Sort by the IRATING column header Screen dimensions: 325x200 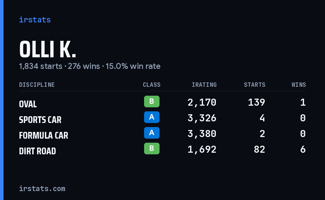tap(204, 85)
